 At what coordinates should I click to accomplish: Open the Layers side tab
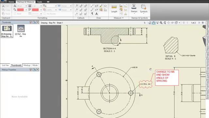(x=207, y=76)
